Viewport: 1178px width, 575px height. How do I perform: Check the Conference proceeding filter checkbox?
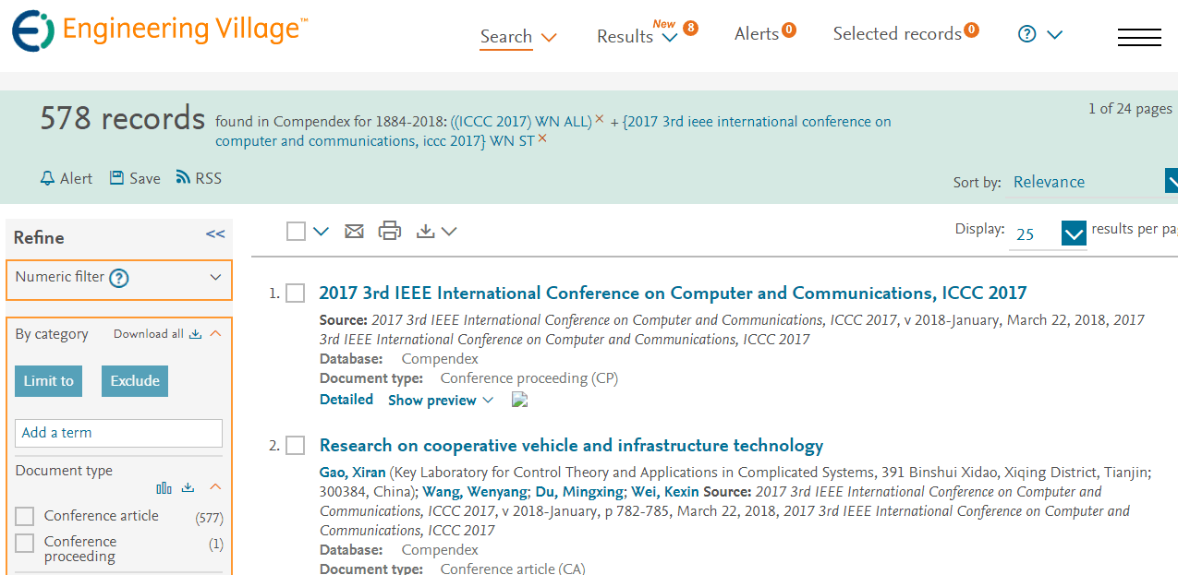pos(25,543)
